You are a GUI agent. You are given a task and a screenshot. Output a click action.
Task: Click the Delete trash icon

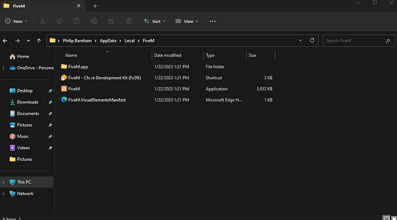pyautogui.click(x=128, y=21)
